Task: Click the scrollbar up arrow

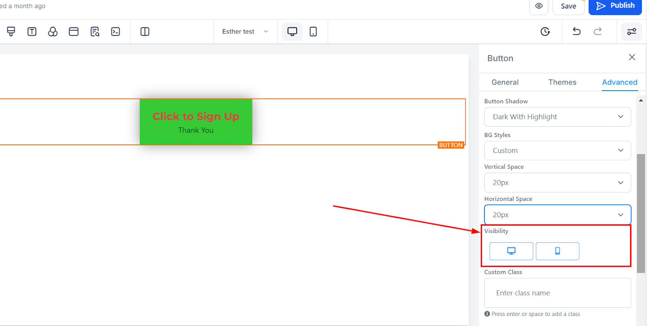Action: pos(641,100)
